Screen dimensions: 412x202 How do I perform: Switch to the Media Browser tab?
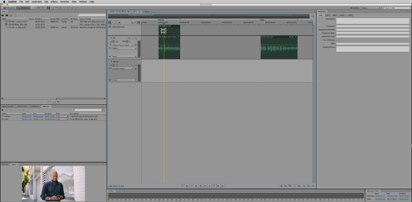(7, 106)
